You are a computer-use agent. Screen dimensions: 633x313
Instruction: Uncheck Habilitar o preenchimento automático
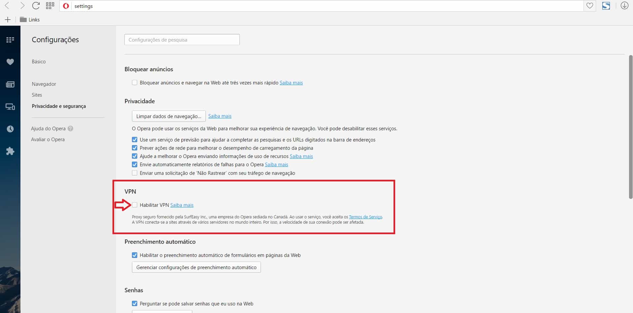click(135, 255)
